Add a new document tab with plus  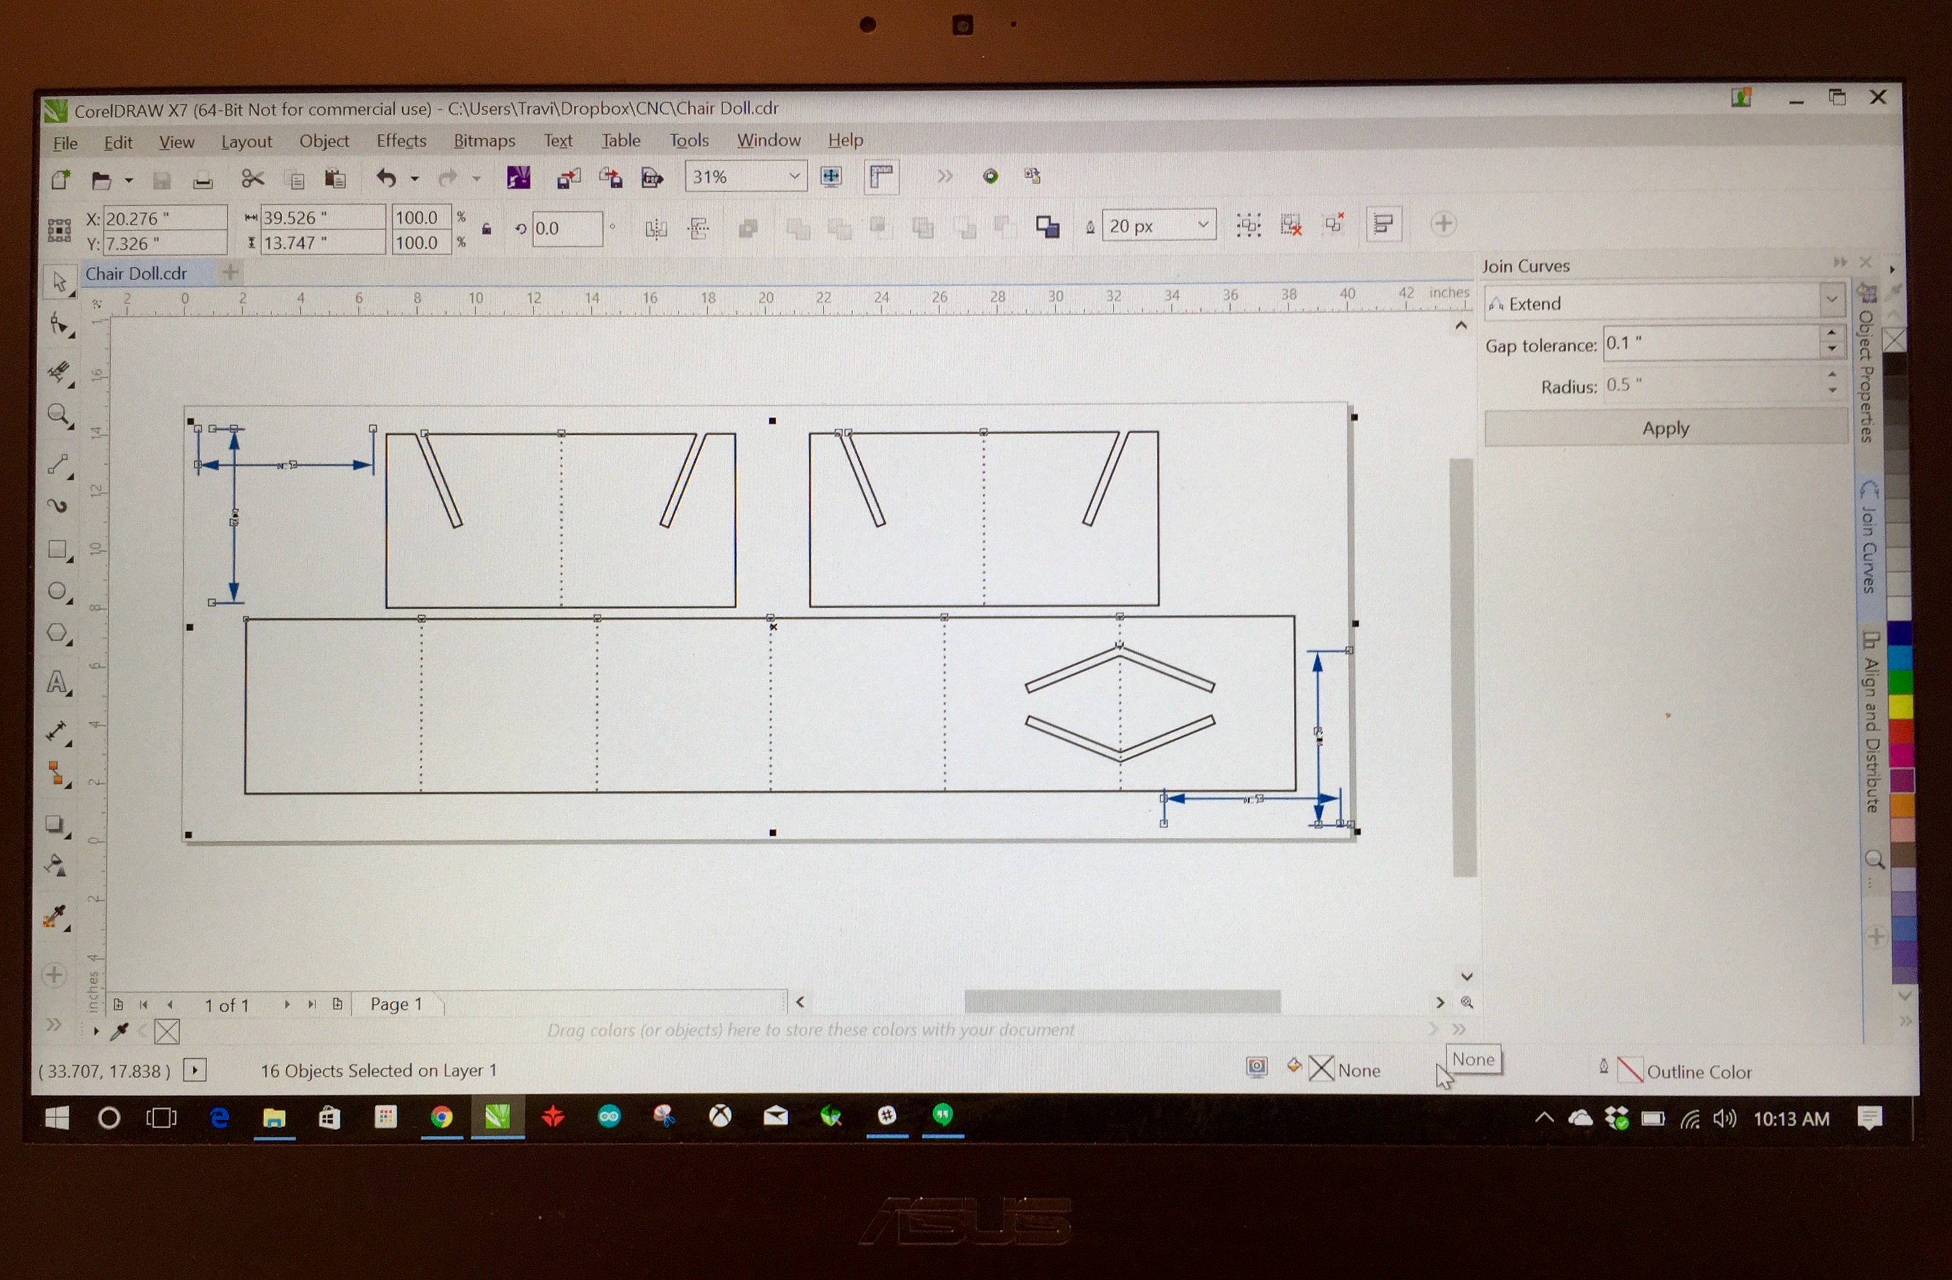tap(231, 271)
